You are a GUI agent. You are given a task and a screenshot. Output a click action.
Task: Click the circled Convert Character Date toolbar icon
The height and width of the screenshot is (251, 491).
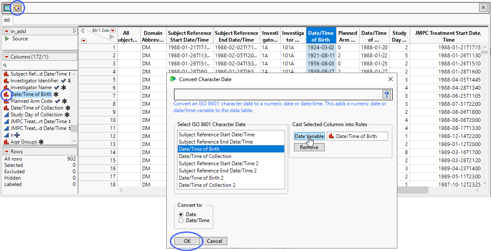tap(17, 7)
